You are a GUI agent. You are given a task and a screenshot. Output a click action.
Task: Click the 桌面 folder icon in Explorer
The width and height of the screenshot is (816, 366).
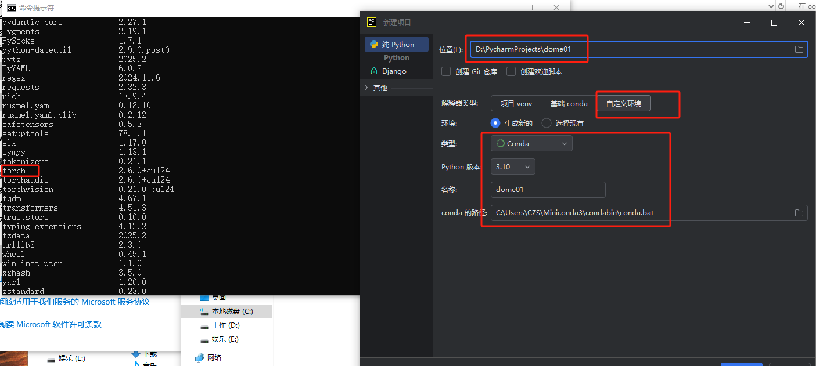(204, 298)
